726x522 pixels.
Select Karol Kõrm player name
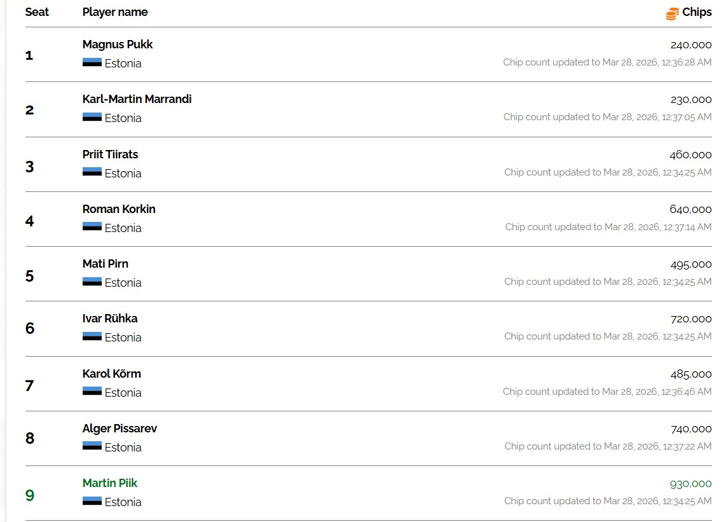(112, 374)
